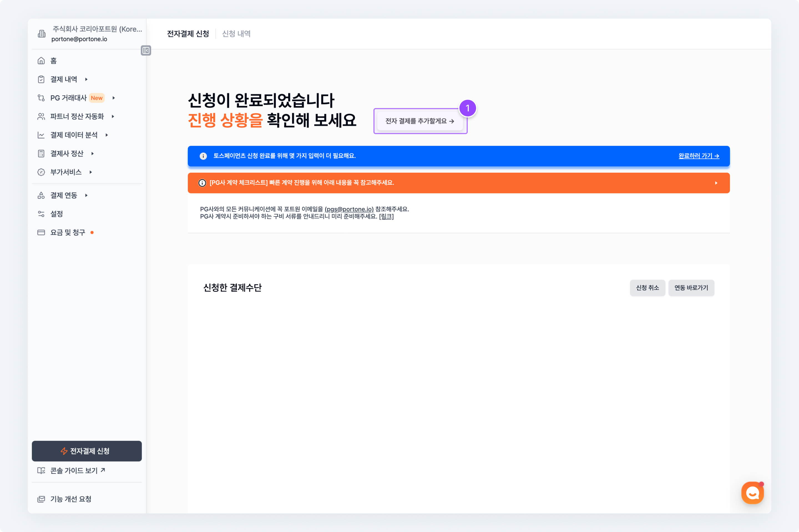
Task: Open the pgs@portone.io email link
Action: point(349,209)
